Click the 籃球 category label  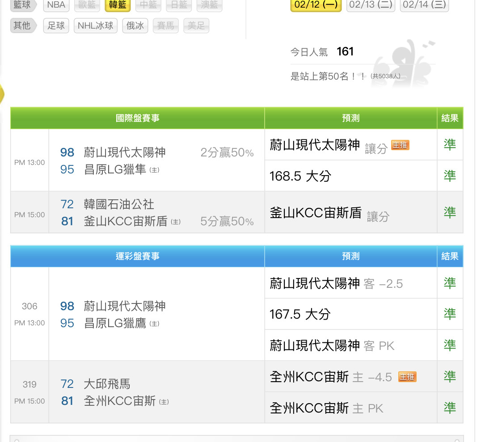coord(23,5)
